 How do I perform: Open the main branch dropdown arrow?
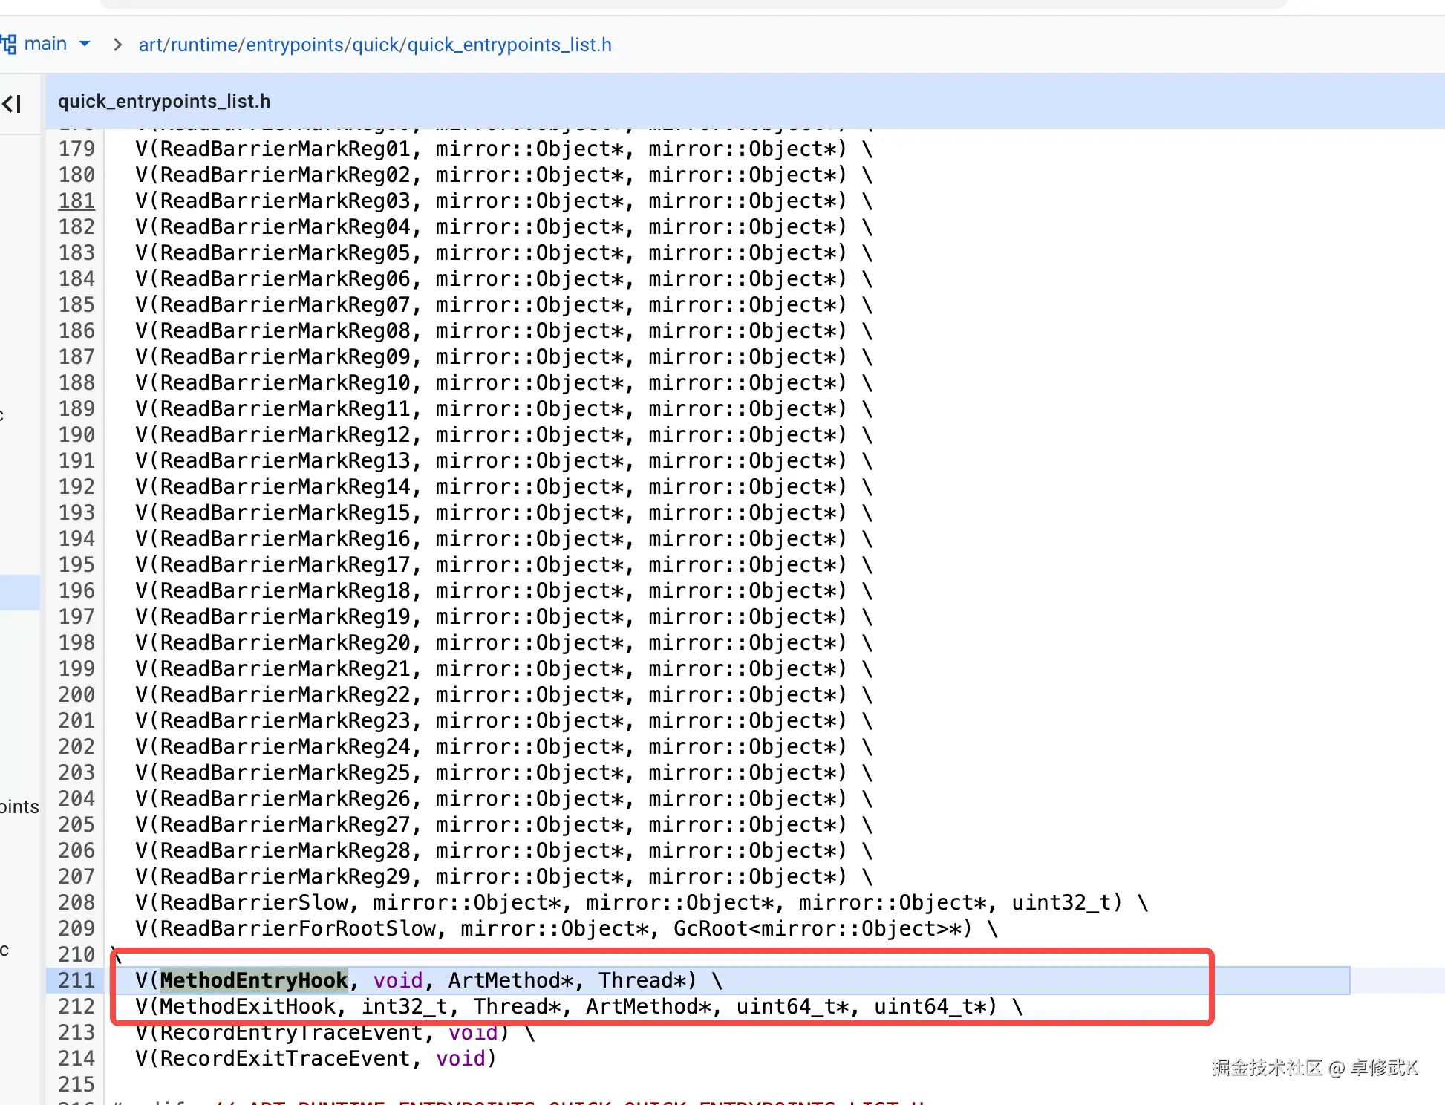click(x=85, y=44)
